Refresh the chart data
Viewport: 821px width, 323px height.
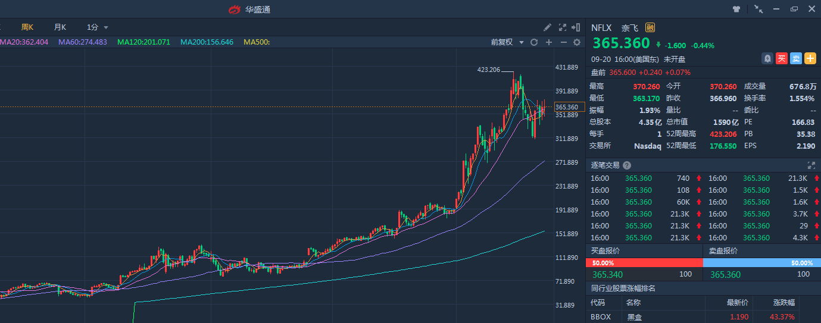tap(534, 42)
